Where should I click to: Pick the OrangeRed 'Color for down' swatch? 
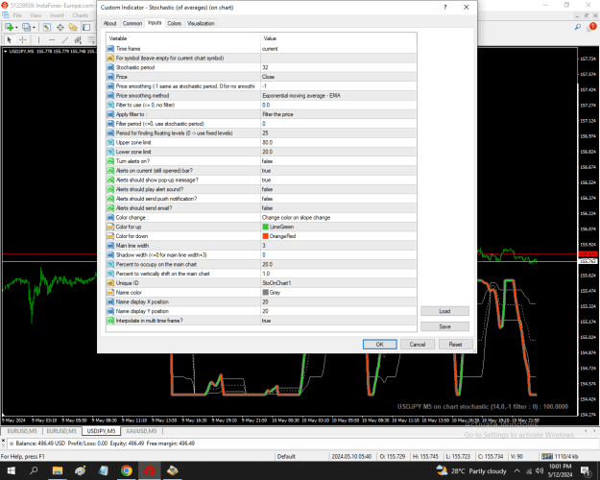(x=265, y=236)
